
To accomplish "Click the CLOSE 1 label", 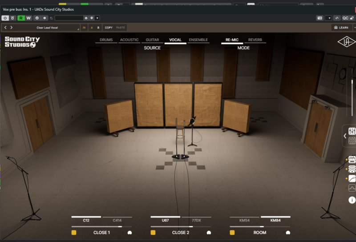I will pos(101,233).
